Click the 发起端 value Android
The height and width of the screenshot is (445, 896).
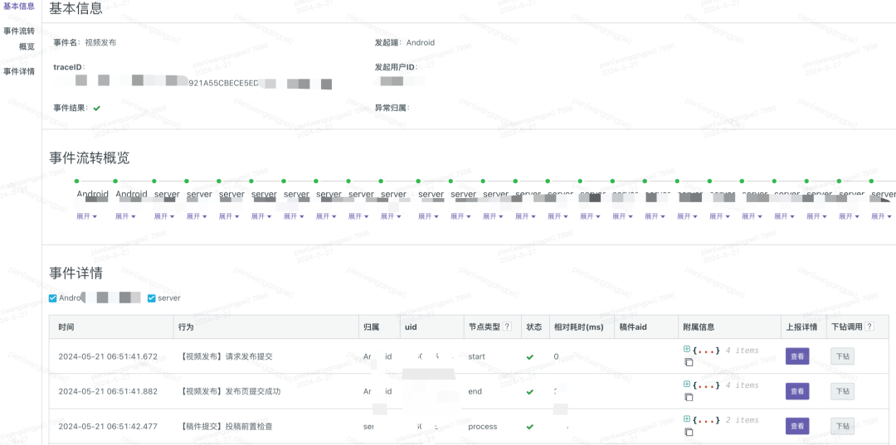coord(421,42)
